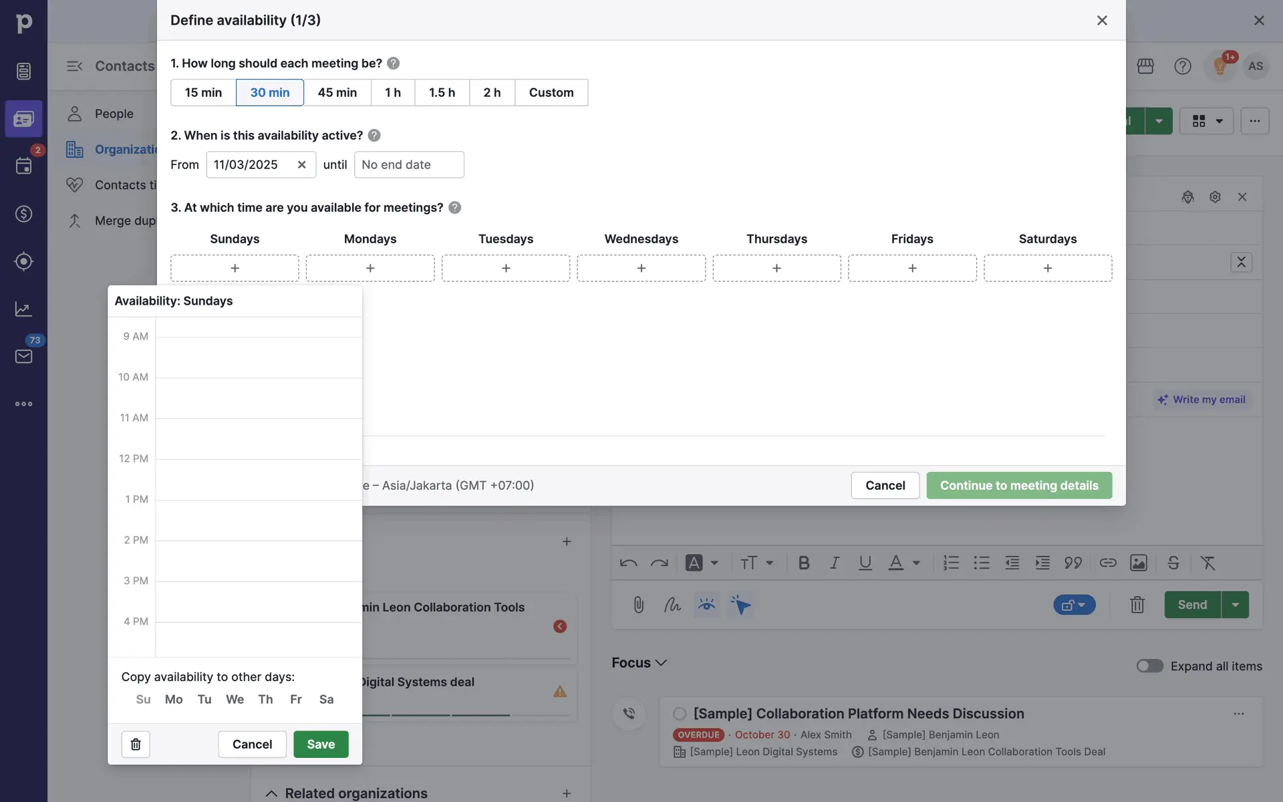The width and height of the screenshot is (1283, 802).
Task: Save the Sundays availability
Action: click(321, 744)
